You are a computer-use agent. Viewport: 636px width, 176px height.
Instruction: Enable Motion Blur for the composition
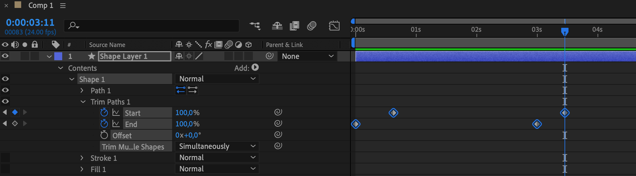tap(312, 26)
